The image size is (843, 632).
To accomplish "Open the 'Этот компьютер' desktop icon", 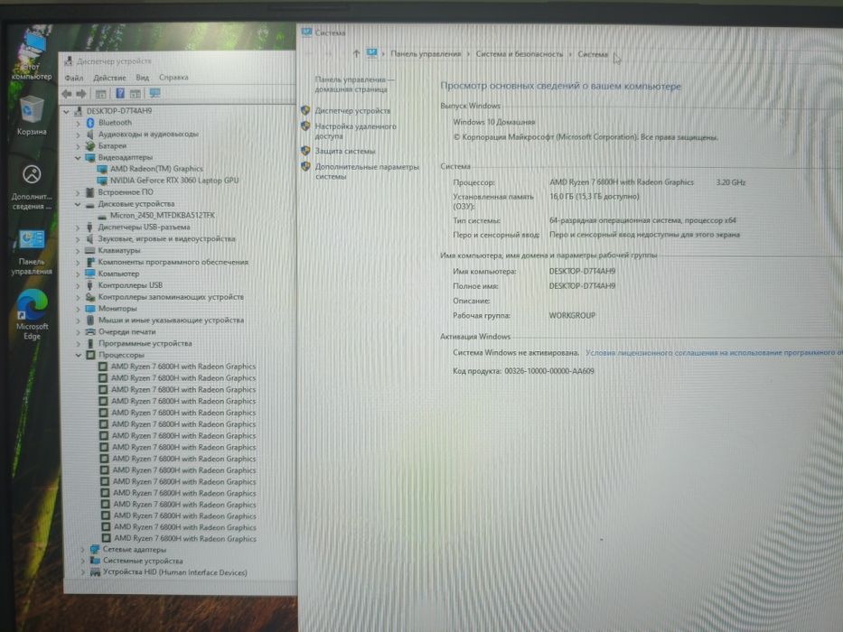I will (x=33, y=54).
